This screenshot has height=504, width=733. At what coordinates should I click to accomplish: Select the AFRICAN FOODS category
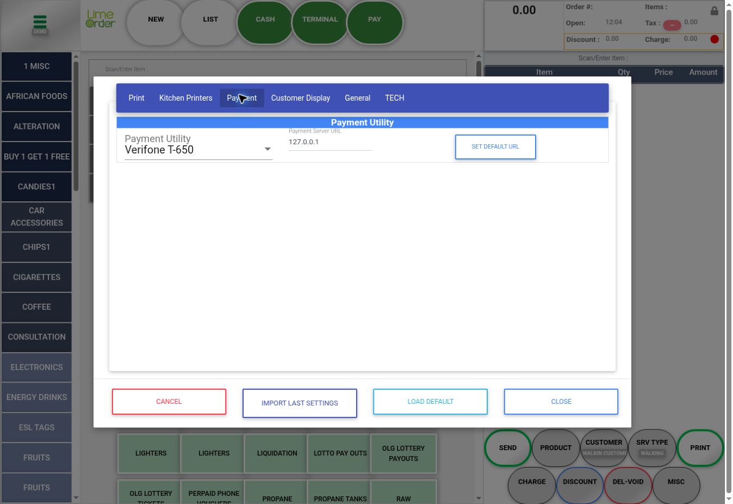coord(36,96)
